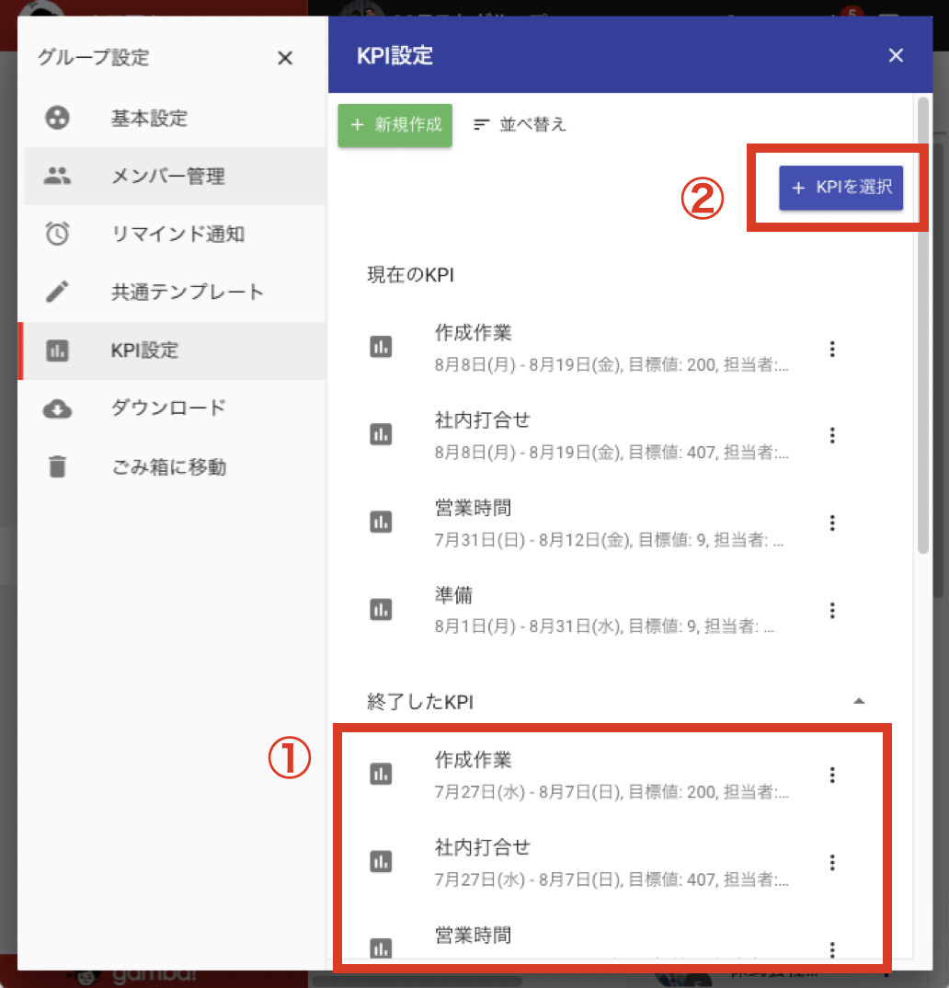Select ごみ箱に移動 menu item
This screenshot has height=988, width=949.
175,467
